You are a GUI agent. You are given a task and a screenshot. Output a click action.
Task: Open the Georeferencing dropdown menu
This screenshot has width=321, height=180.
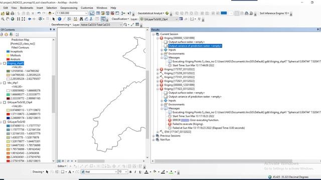[x=61, y=24]
